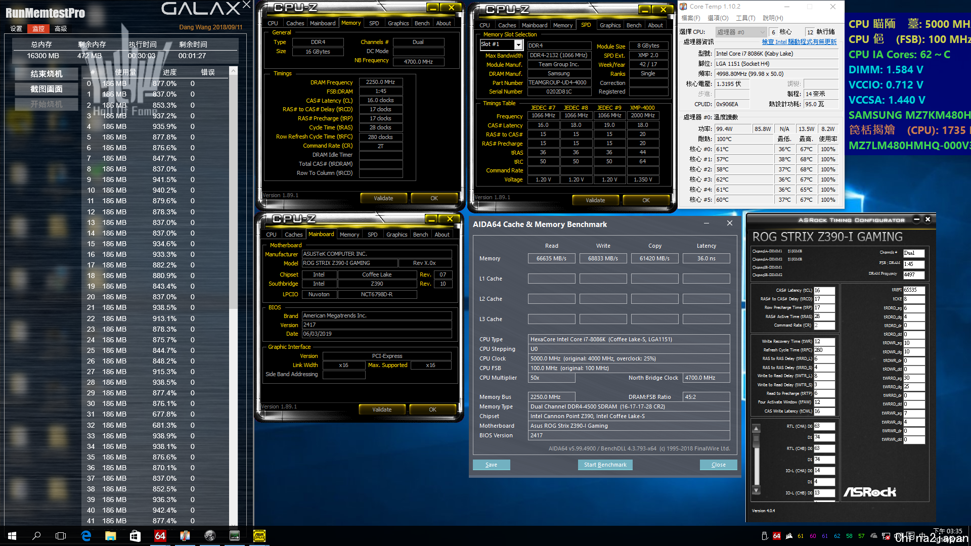Click OK in the CPU-Z SPD window
This screenshot has width=971, height=546.
[x=646, y=200]
